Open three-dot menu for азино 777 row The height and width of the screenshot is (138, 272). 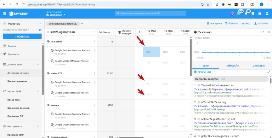95,73
